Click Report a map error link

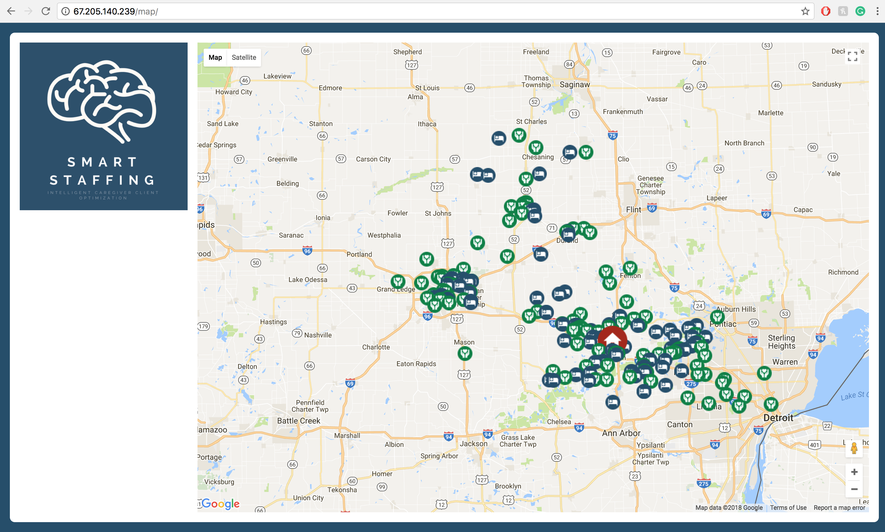coord(839,508)
